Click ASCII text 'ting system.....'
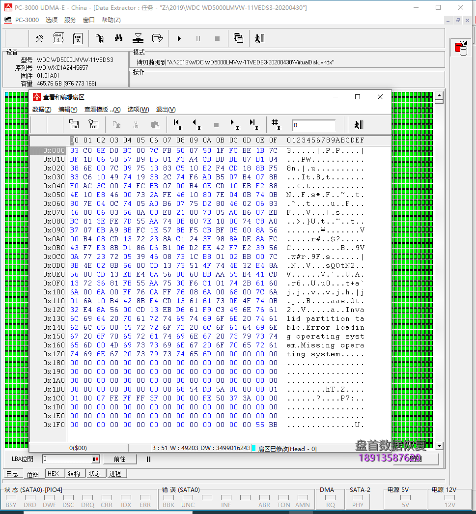The width and height of the screenshot is (476, 514). click(325, 354)
